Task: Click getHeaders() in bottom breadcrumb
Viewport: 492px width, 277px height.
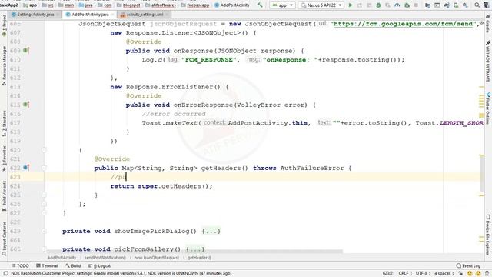Action: tap(199, 258)
